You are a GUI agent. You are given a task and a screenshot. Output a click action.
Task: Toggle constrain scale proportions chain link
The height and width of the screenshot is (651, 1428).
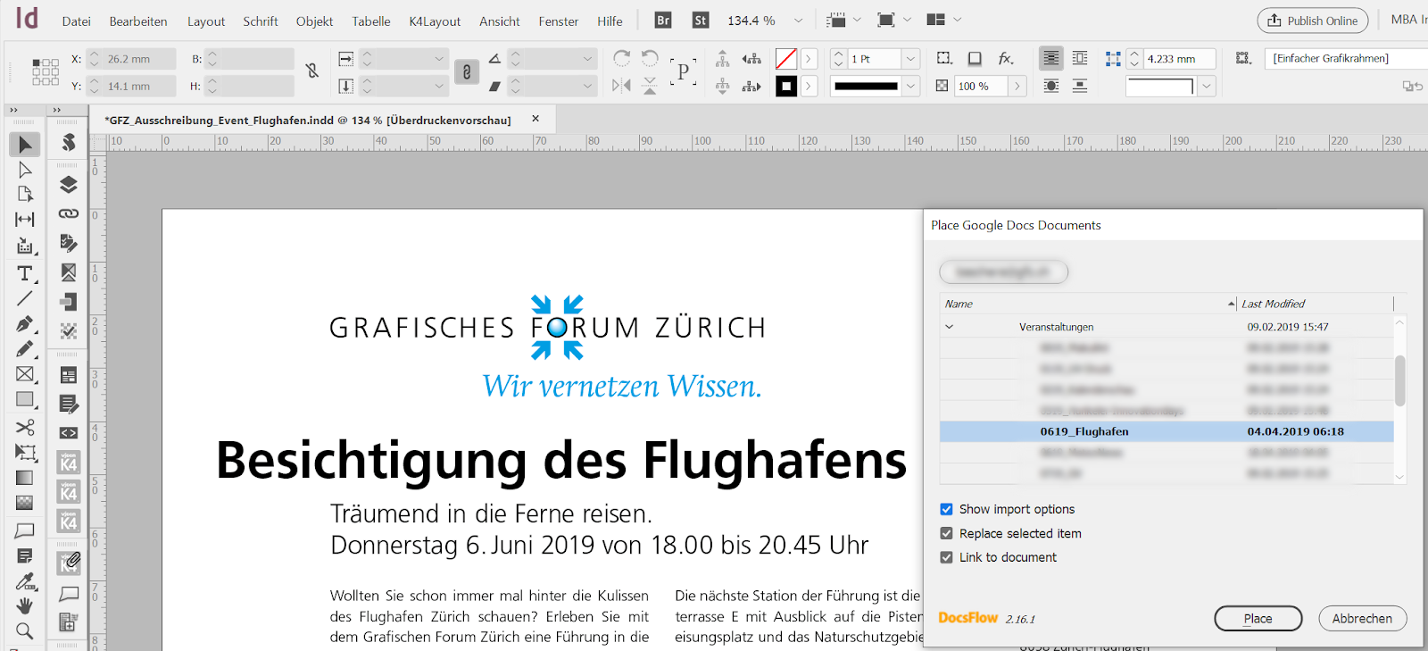pyautogui.click(x=467, y=71)
